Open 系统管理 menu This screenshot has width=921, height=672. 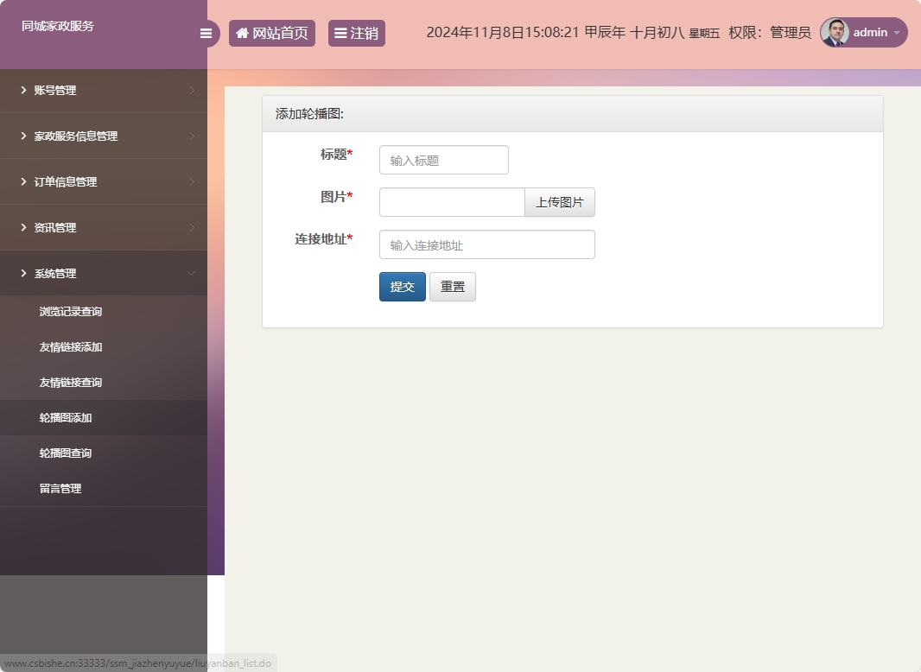104,273
